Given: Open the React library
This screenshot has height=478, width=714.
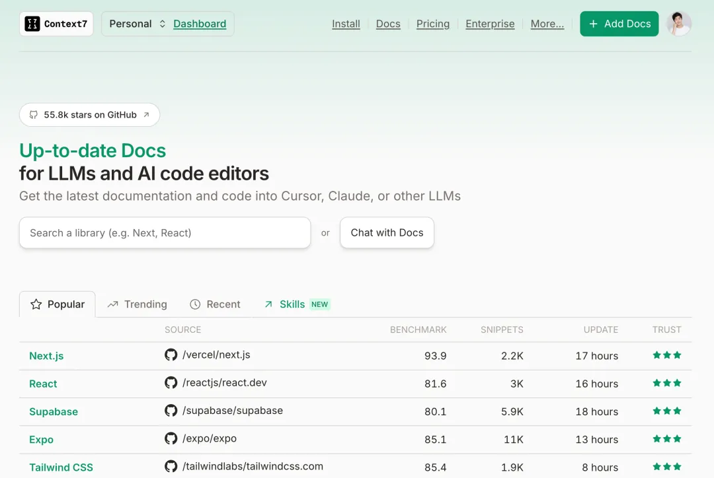Looking at the screenshot, I should pos(43,384).
